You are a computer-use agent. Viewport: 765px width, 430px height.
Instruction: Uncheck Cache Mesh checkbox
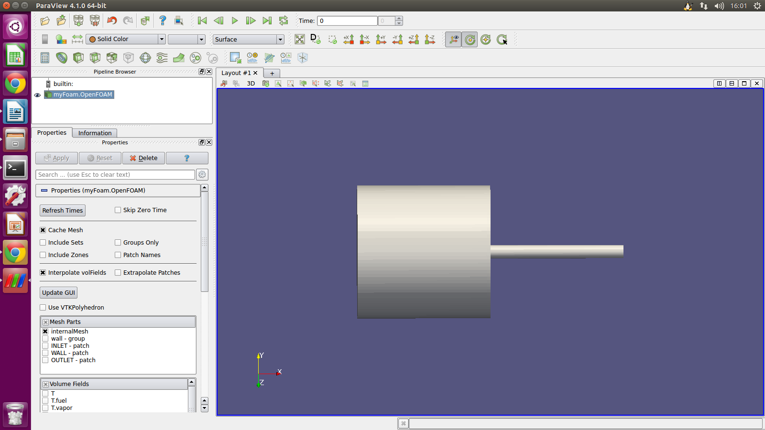pos(43,230)
